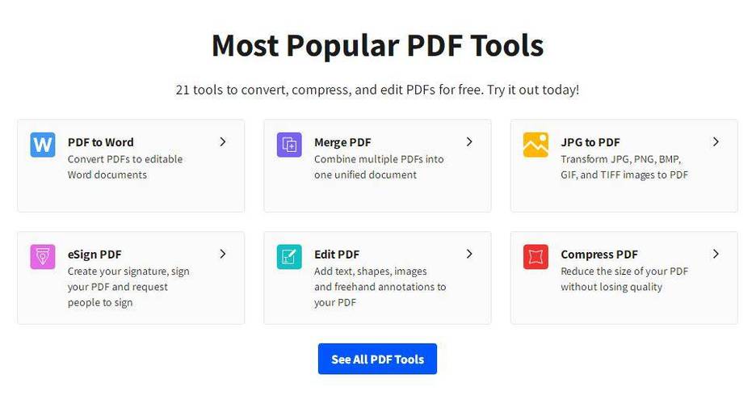Select the Edit PDF title link

point(337,255)
